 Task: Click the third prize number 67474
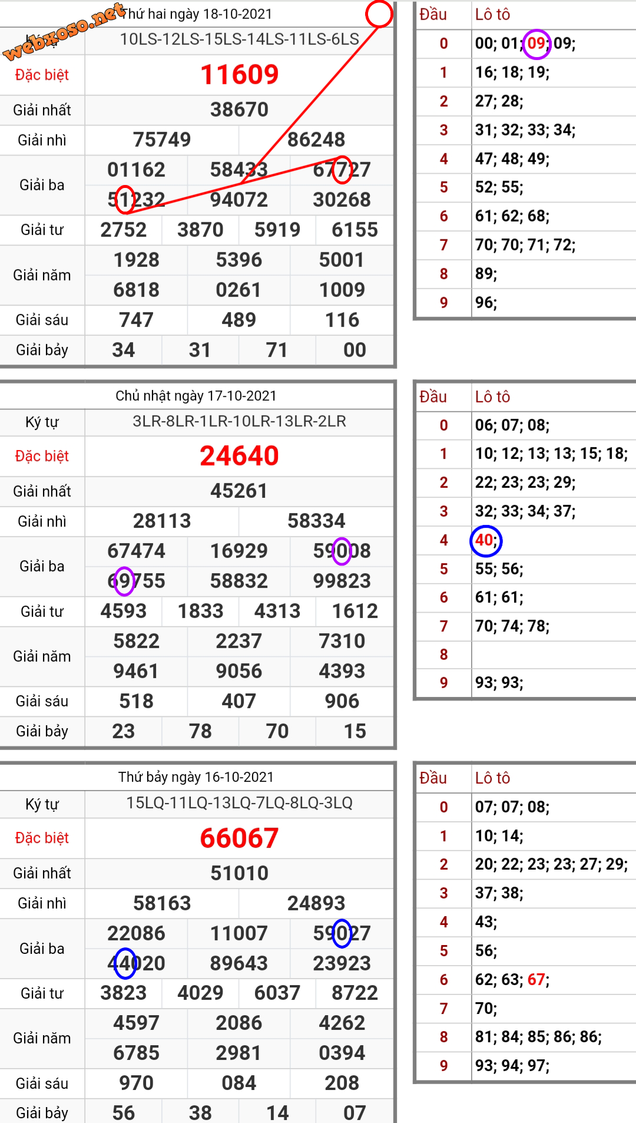click(x=136, y=551)
